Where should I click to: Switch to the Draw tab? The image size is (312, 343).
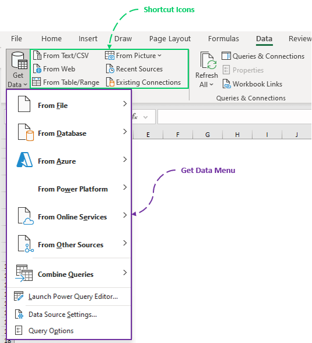pyautogui.click(x=123, y=38)
